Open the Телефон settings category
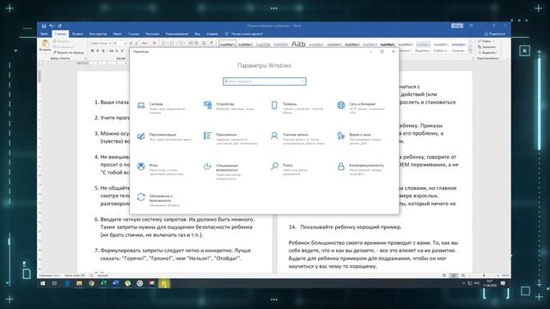This screenshot has width=550, height=309. (297, 108)
